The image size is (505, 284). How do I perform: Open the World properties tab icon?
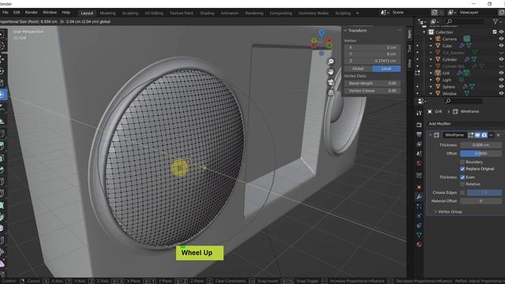[x=419, y=163]
